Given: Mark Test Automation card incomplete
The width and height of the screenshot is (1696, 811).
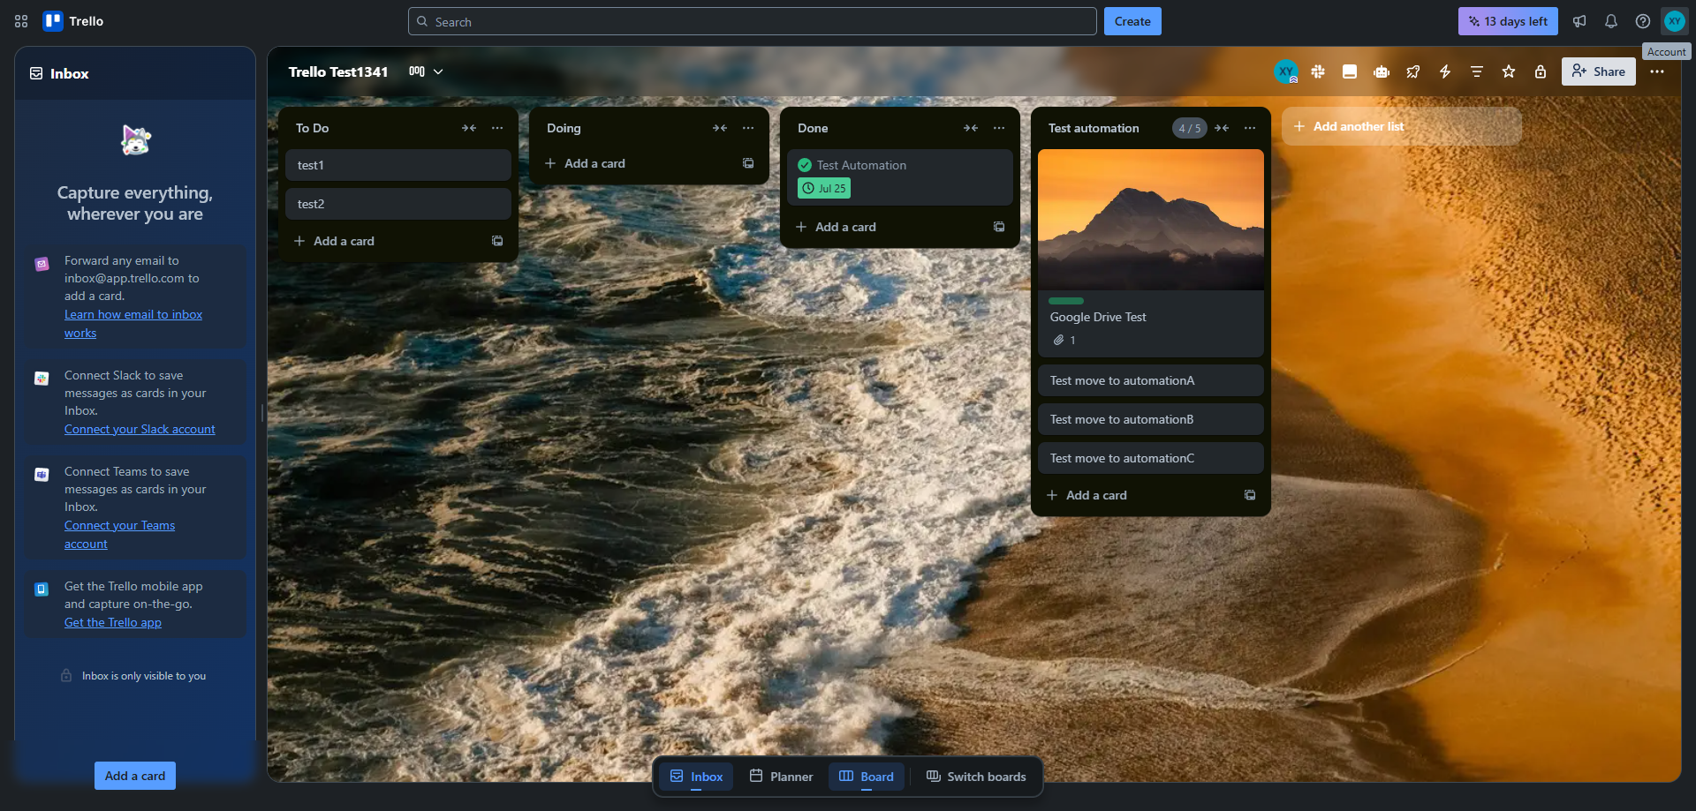Looking at the screenshot, I should click(x=805, y=165).
